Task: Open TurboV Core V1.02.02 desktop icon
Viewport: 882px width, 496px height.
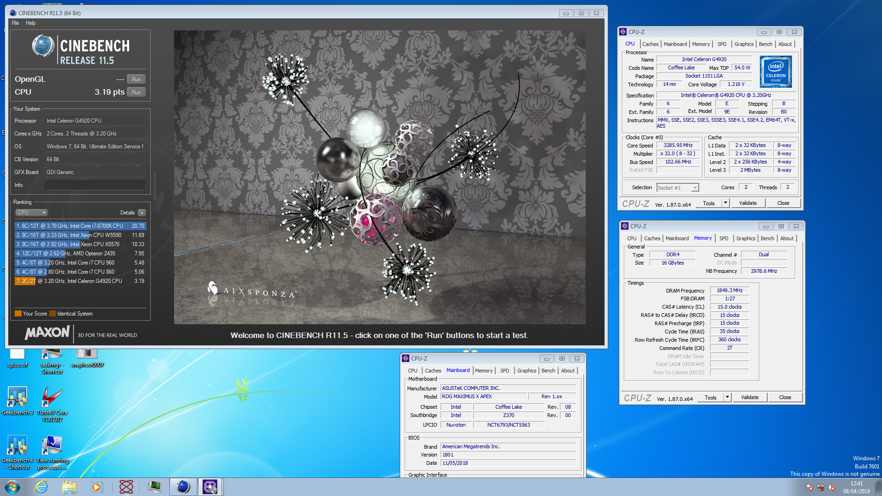Action: pos(52,404)
